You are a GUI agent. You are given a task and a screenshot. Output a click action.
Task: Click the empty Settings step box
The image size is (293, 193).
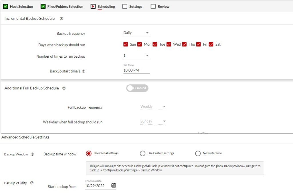[125, 6]
